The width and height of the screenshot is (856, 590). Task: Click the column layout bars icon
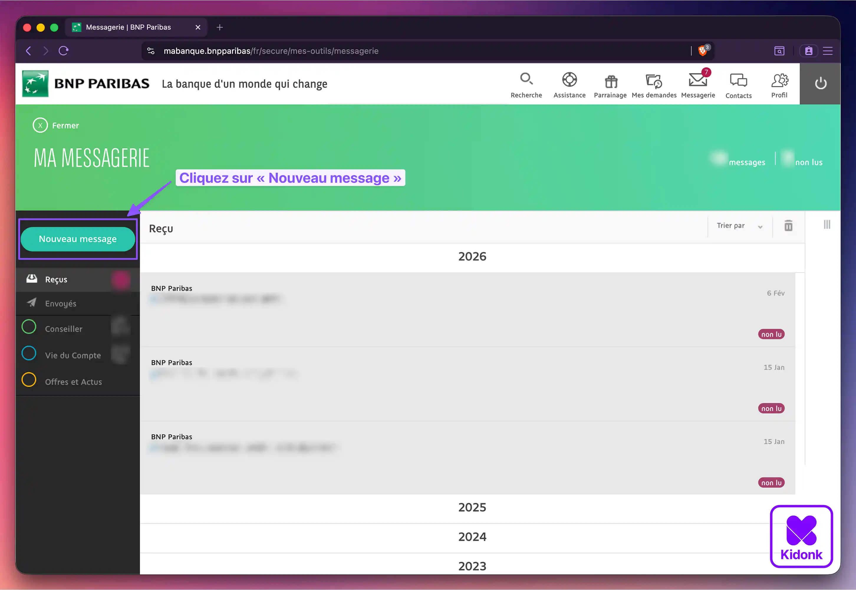point(827,224)
